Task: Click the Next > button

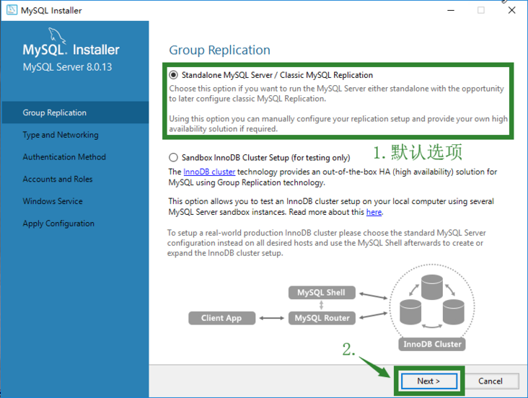Action: (x=429, y=381)
